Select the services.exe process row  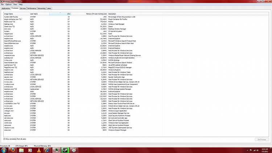[x=83, y=118]
